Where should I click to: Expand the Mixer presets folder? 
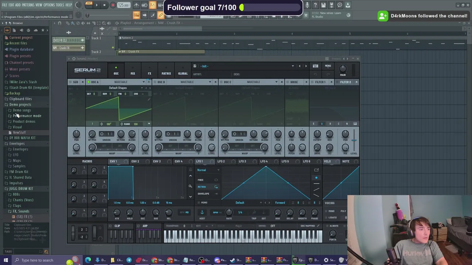click(20, 69)
